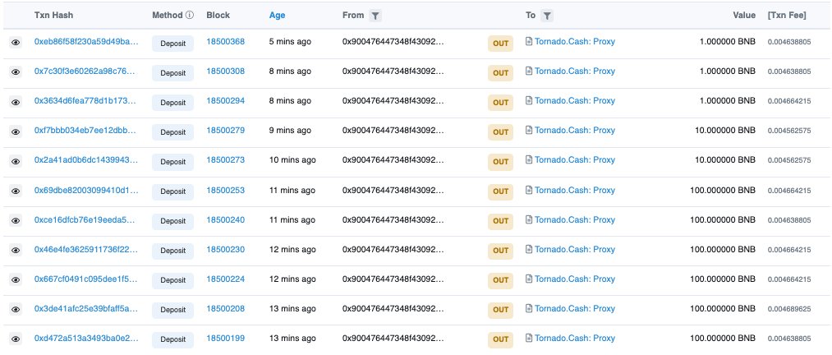The height and width of the screenshot is (355, 832).
Task: Preview transaction 0x46e4fe3625911736f22 eye icon
Action: pos(16,251)
